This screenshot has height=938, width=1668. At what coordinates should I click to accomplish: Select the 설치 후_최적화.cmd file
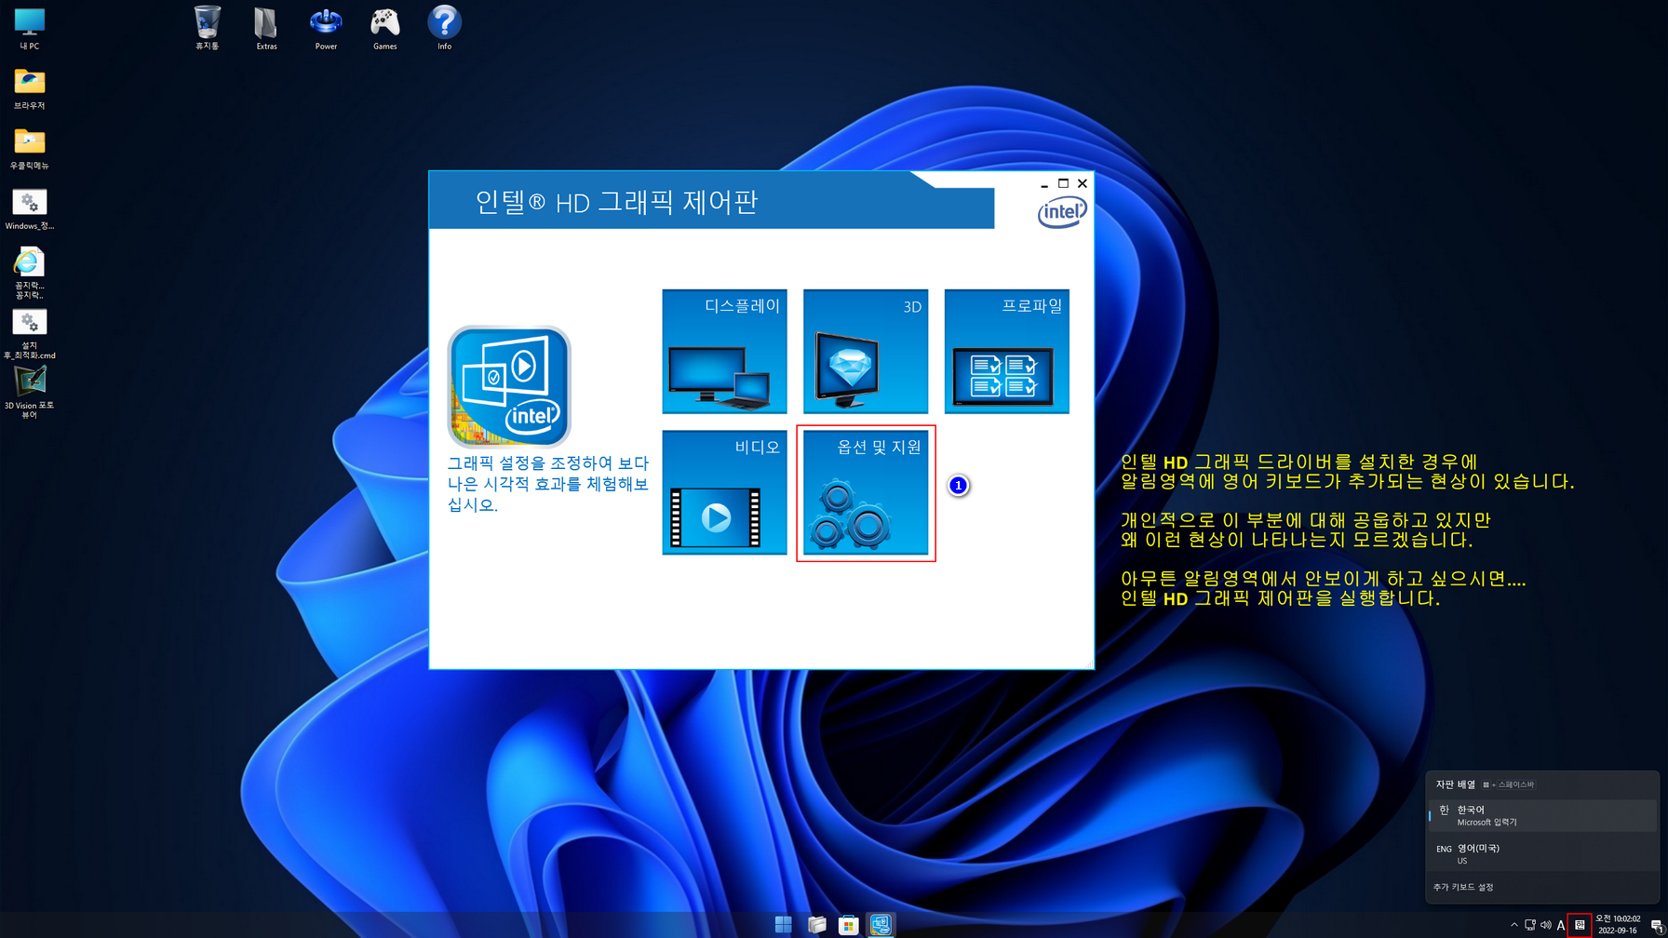29,334
